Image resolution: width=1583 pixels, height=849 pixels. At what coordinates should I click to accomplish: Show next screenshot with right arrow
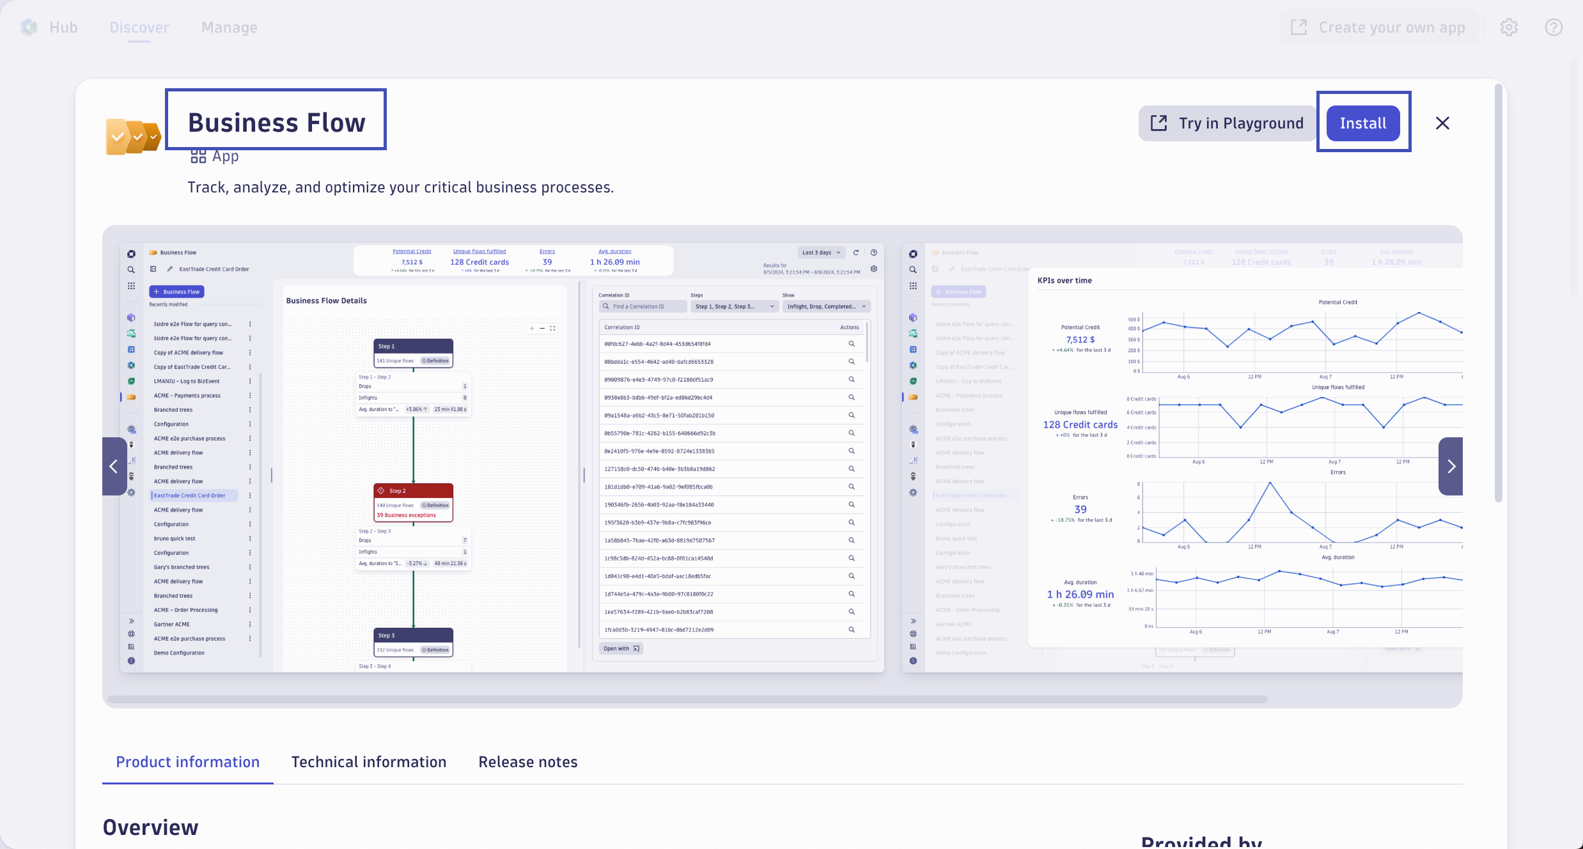[x=1451, y=466]
